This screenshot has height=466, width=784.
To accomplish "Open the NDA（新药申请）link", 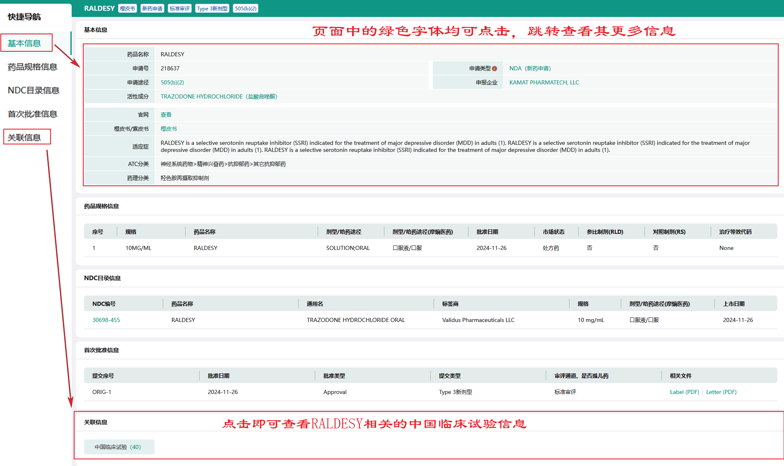I will coord(530,69).
